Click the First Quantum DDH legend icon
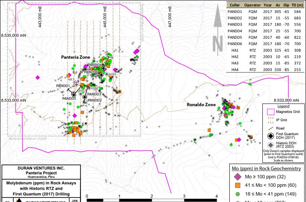The width and height of the screenshot is (306, 202). coord(271,136)
